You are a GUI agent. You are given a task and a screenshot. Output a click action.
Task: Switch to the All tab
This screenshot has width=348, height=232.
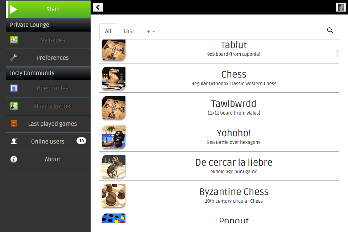108,31
